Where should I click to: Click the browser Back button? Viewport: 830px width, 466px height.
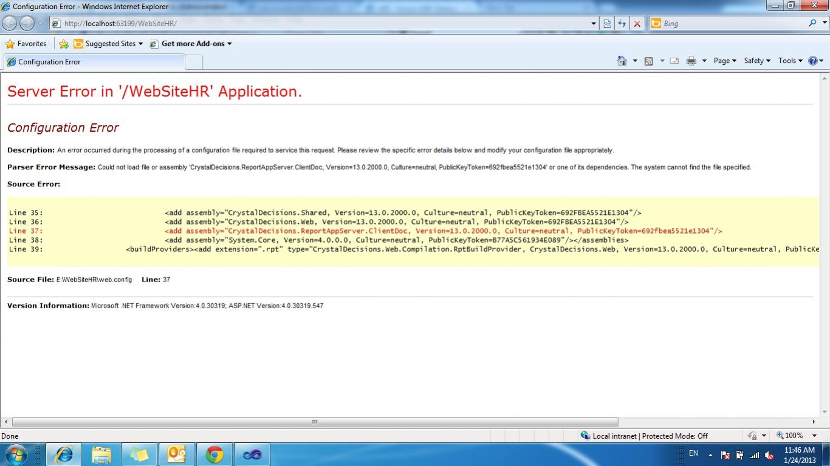[10, 23]
